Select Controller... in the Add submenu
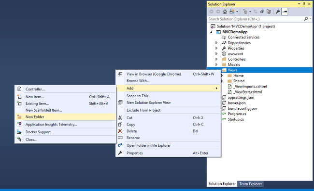Viewport: 314px width, 191px height. pyautogui.click(x=65, y=89)
